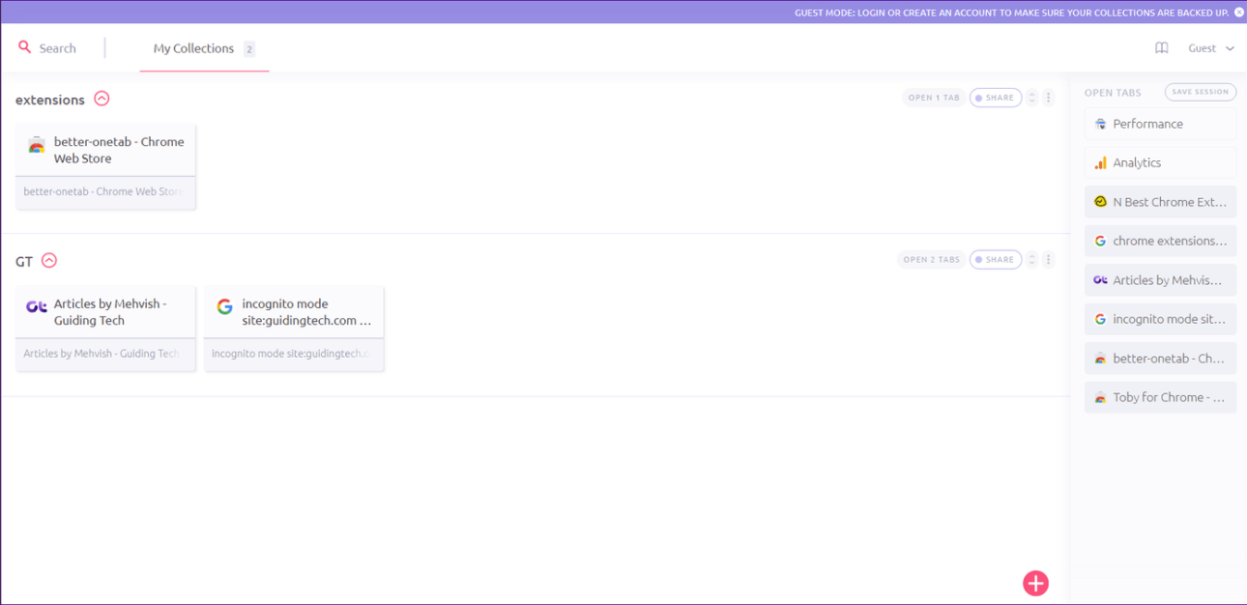
Task: Click the pink plus add button
Action: pyautogui.click(x=1035, y=583)
